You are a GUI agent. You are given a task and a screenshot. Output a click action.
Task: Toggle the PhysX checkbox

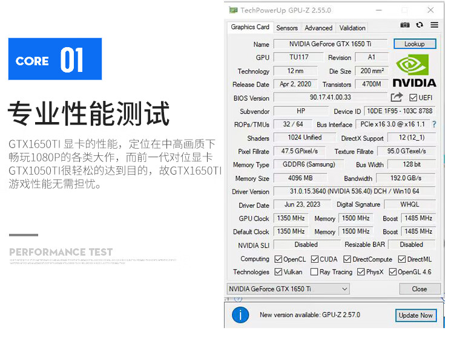coord(361,272)
